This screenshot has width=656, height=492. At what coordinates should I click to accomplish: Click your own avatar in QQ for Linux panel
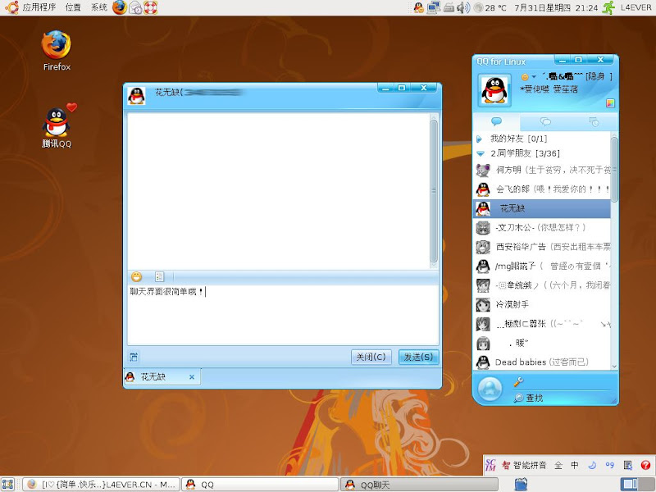click(x=494, y=90)
